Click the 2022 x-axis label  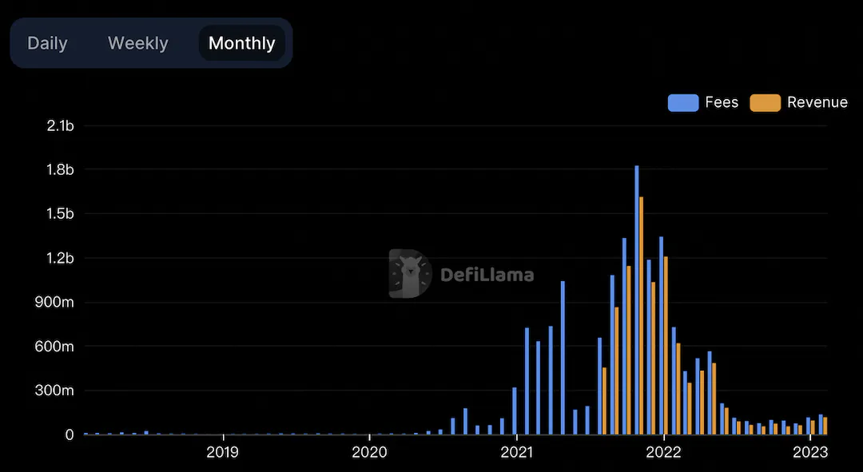[x=664, y=452]
